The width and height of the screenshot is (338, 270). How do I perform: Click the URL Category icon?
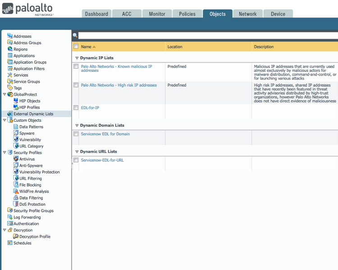pyautogui.click(x=16, y=146)
